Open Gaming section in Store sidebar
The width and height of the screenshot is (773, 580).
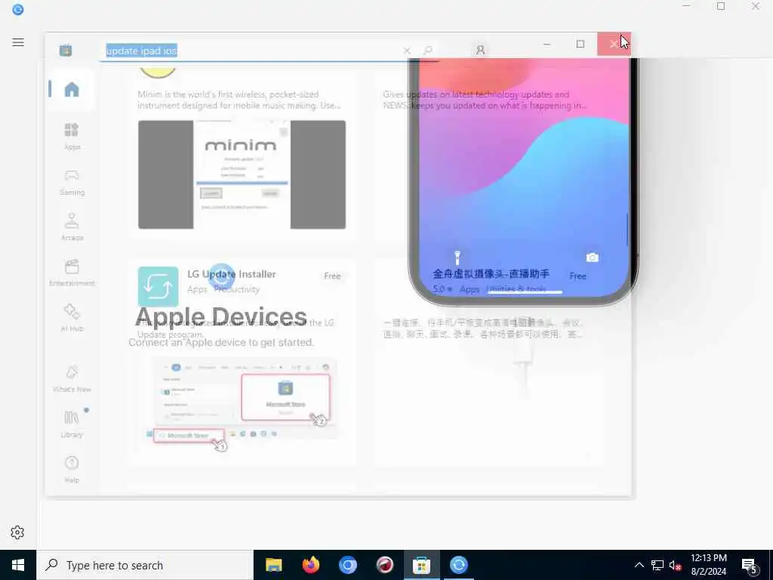click(72, 182)
